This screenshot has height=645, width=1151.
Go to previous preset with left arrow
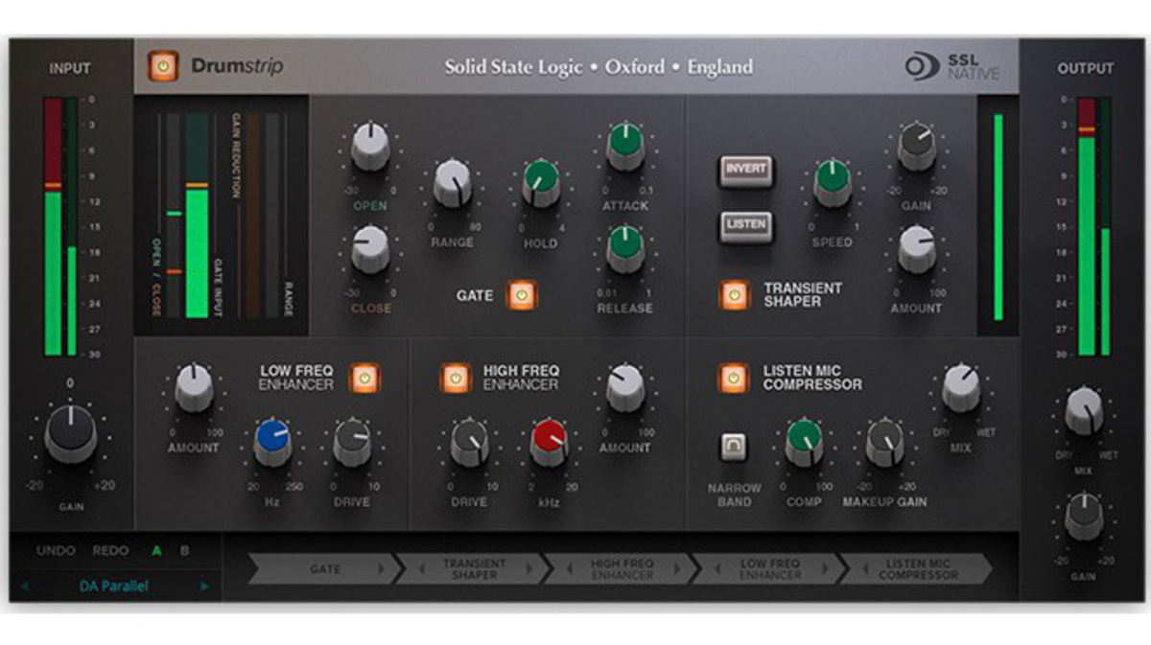[x=25, y=586]
